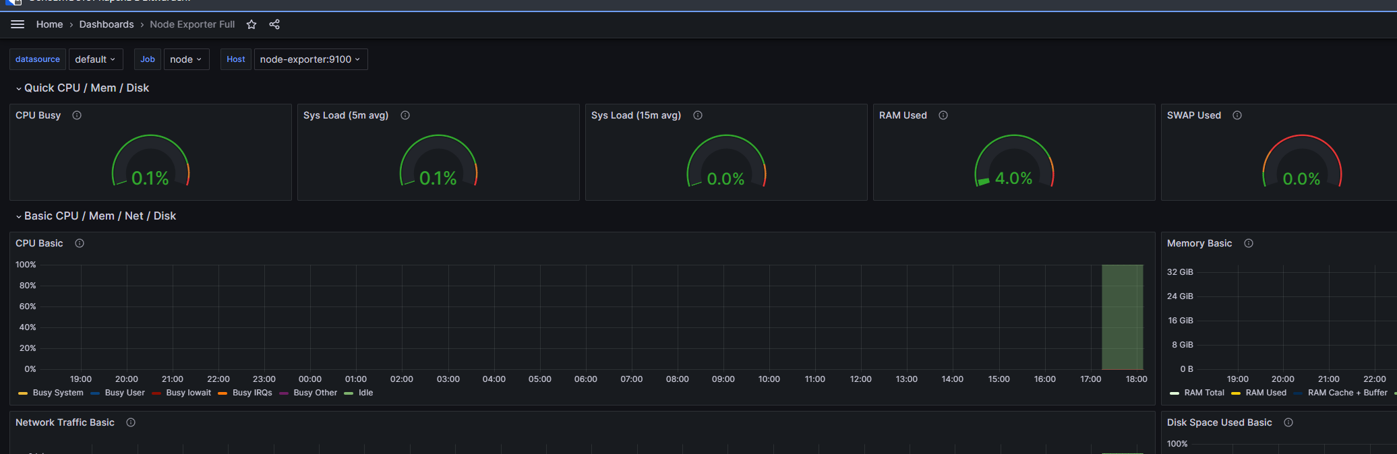Open Dashboards breadcrumb link

107,24
